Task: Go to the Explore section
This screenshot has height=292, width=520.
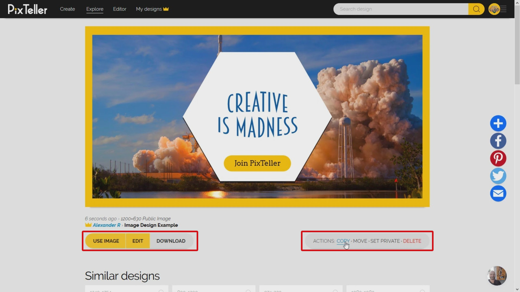Action: (95, 9)
